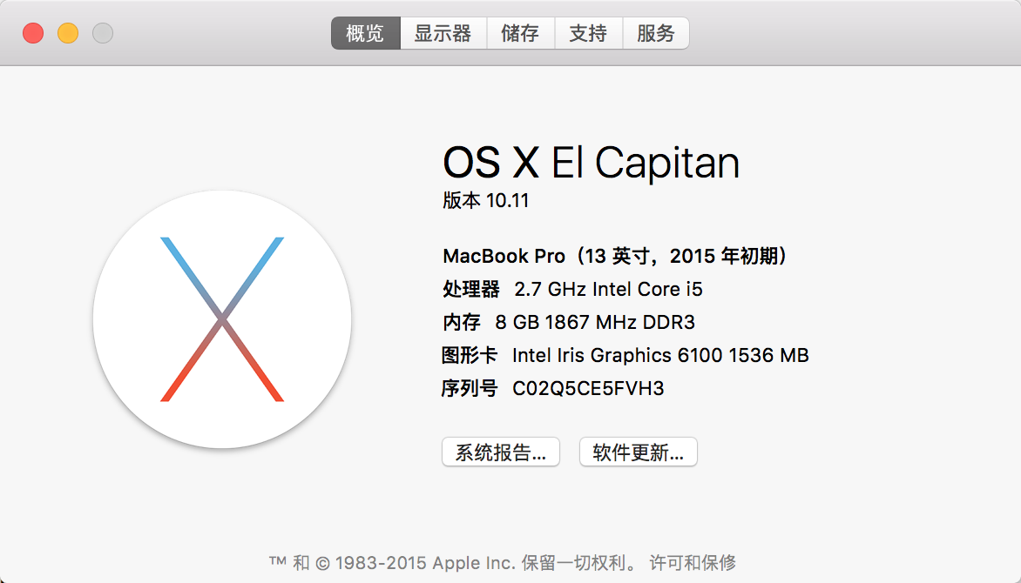
Task: Click 版本 10.11 to reveal build number
Action: tap(486, 201)
